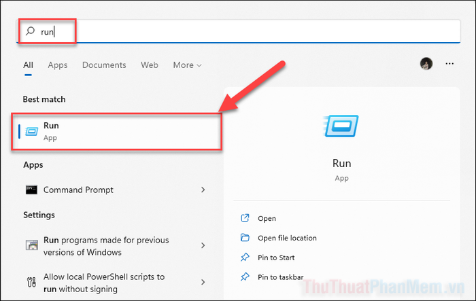The width and height of the screenshot is (476, 301).
Task: Switch to the Documents tab
Action: pos(104,65)
